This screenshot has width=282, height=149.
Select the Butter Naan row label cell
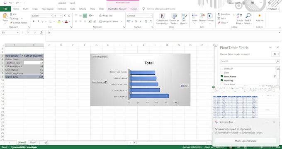(x=15, y=59)
